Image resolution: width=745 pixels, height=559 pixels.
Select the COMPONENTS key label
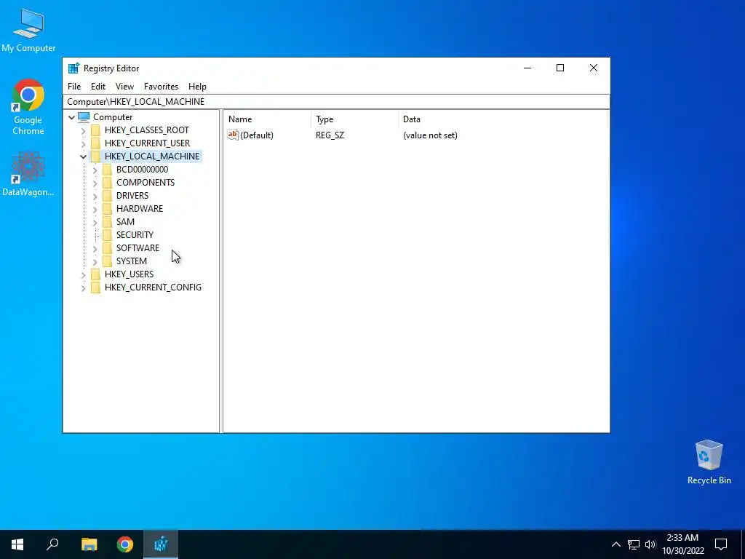tap(146, 183)
